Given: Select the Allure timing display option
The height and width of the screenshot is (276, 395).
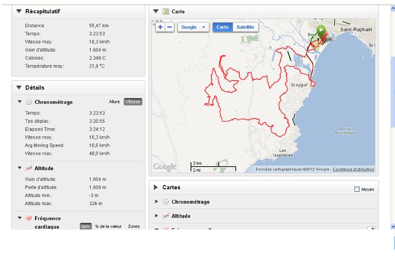Looking at the screenshot, I should [115, 102].
